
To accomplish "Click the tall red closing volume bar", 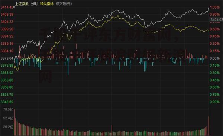I will (209, 126).
